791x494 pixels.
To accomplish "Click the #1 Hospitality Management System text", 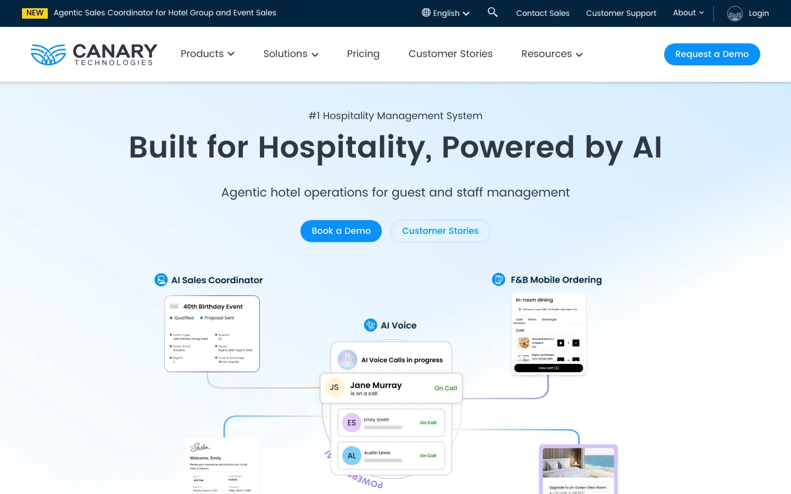I will [x=396, y=116].
